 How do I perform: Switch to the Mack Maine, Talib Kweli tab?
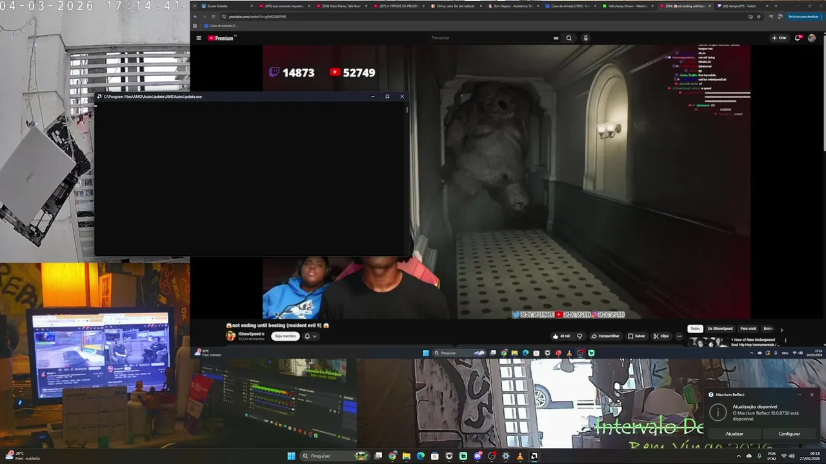click(342, 6)
